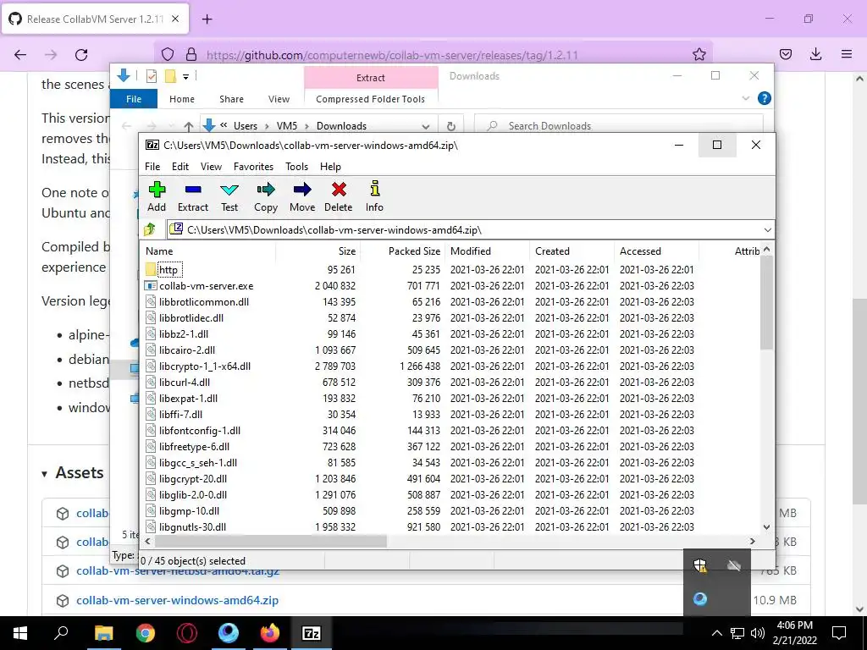The height and width of the screenshot is (650, 867).
Task: Reload the GitHub page
Action: [81, 54]
